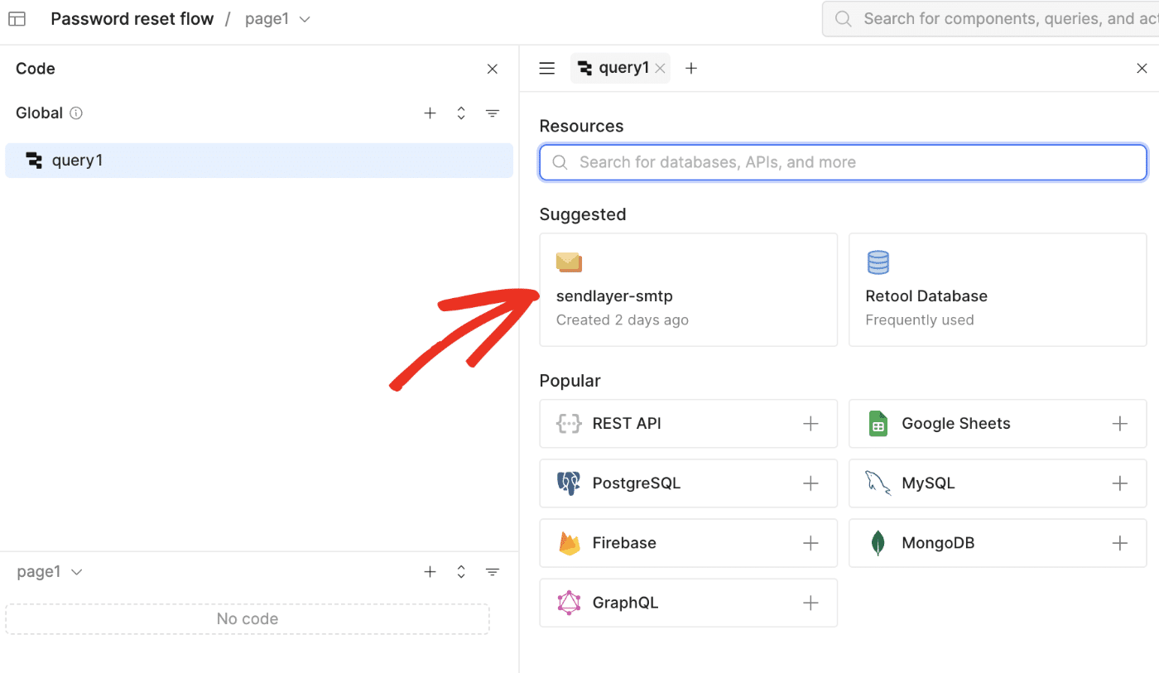Open the query editor hamburger menu
Screen dimensions: 1159x673
[546, 69]
